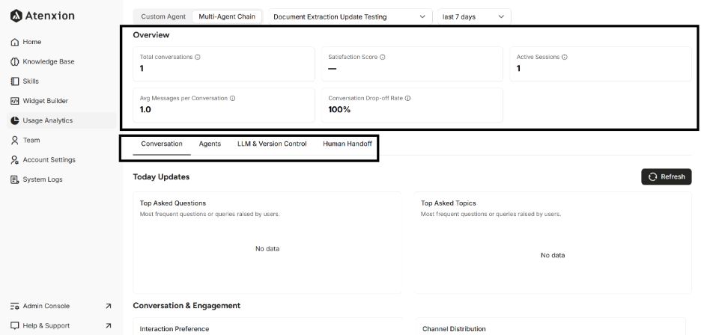Image resolution: width=701 pixels, height=335 pixels.
Task: Click the Widget Builder code icon
Action: click(x=14, y=101)
